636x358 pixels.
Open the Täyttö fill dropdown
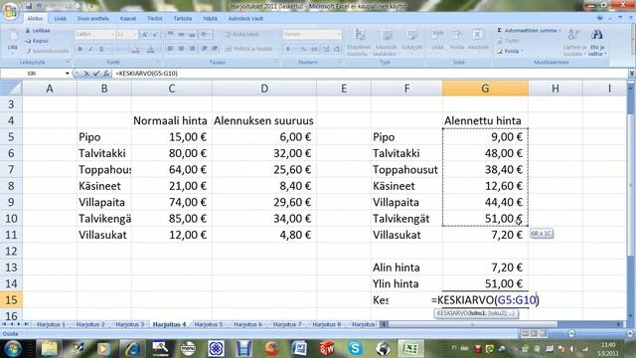(x=510, y=41)
